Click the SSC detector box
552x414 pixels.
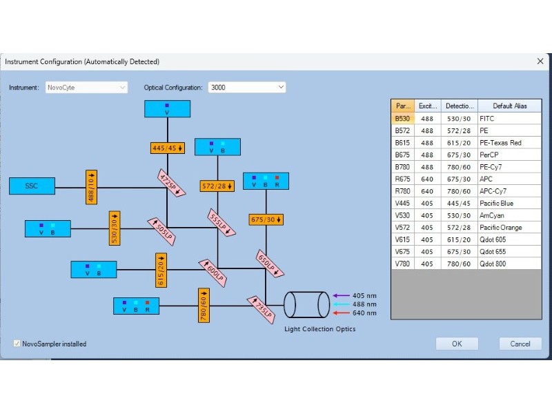(x=32, y=186)
